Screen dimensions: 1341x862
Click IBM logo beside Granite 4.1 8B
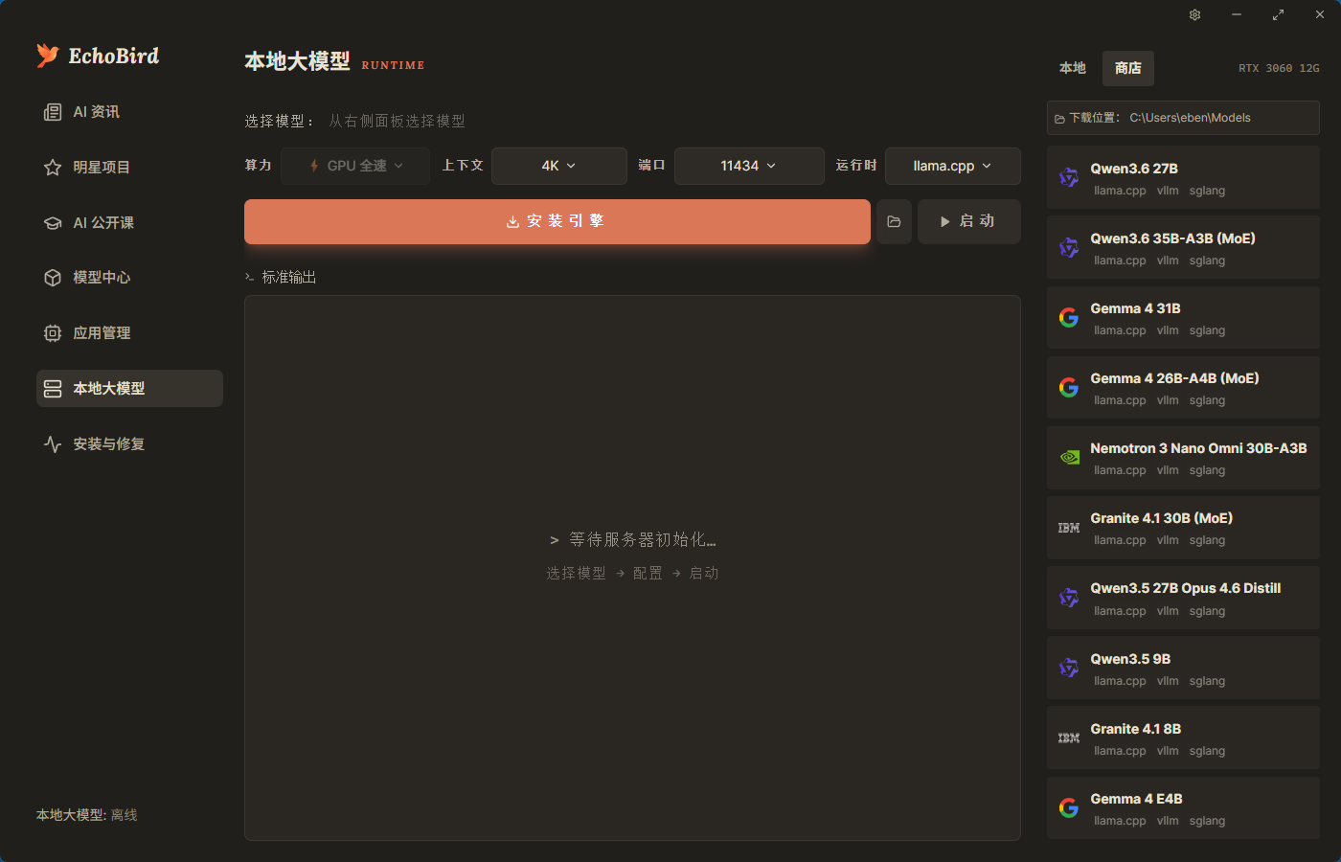tap(1069, 737)
